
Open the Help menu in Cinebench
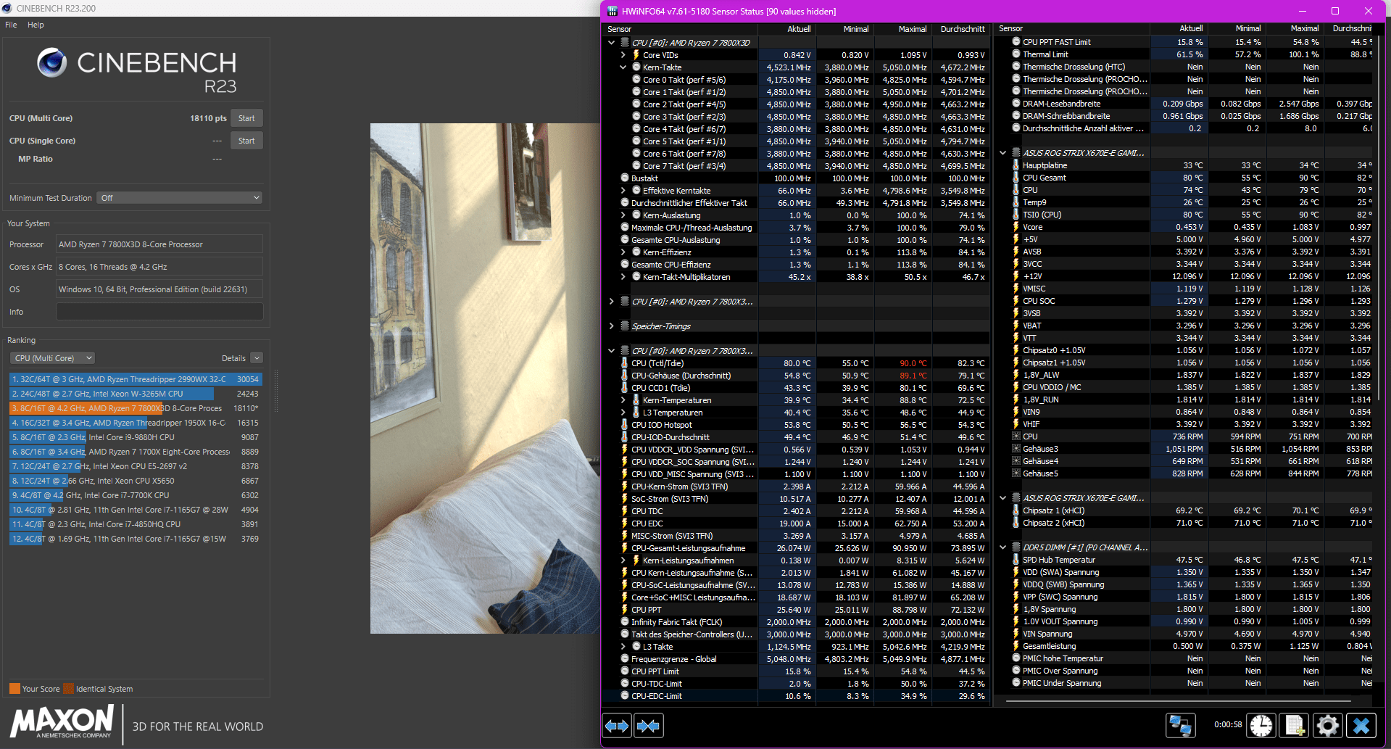(x=36, y=25)
